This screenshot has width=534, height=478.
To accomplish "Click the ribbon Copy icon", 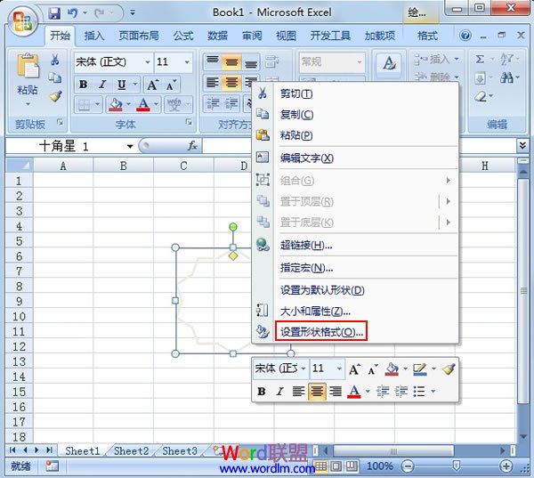I will [x=55, y=78].
